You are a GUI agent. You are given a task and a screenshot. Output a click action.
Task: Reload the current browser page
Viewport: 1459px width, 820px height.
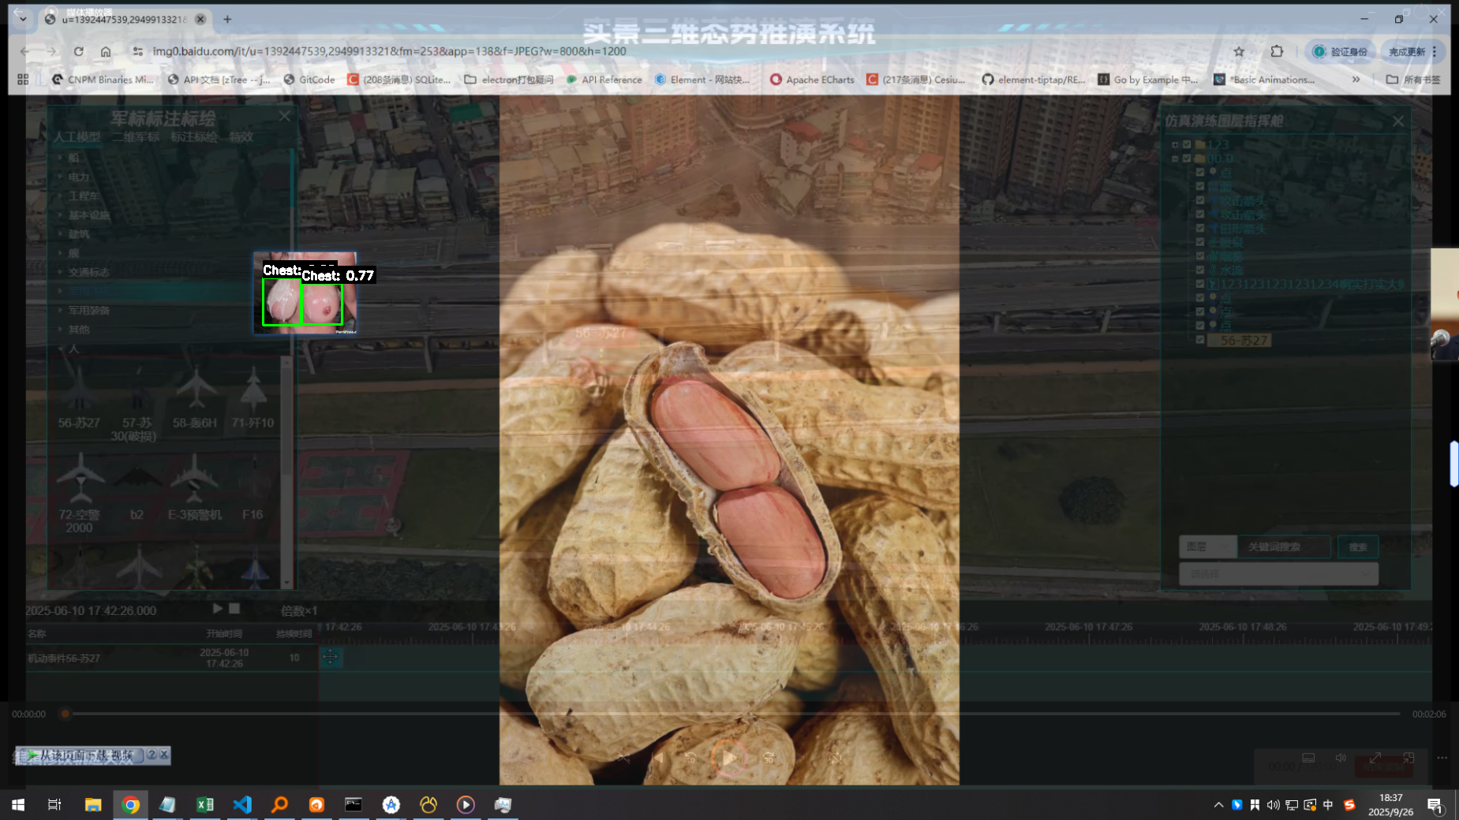[x=78, y=51]
